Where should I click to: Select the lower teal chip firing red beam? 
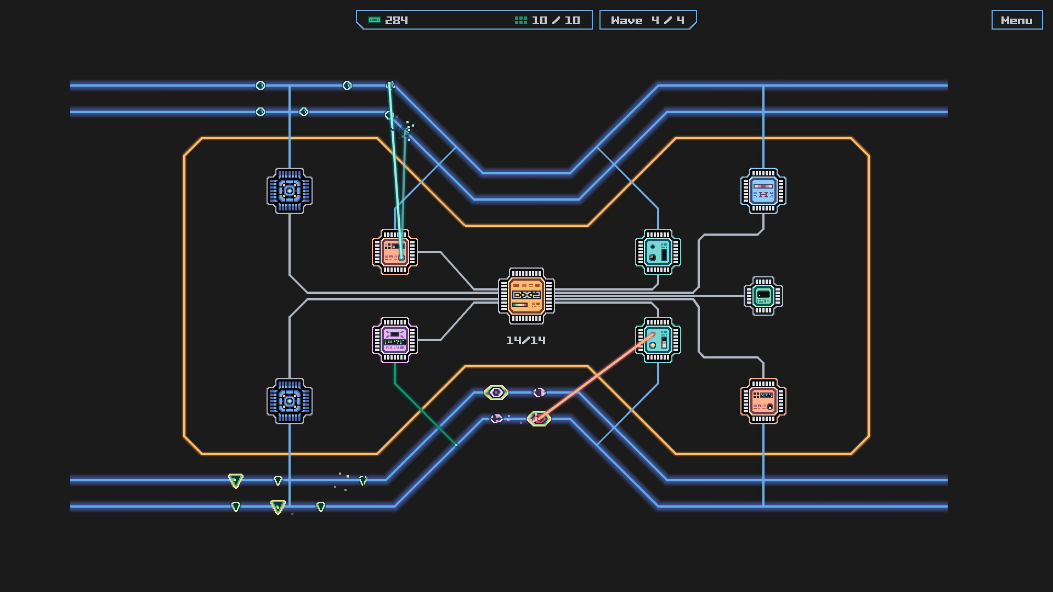658,340
